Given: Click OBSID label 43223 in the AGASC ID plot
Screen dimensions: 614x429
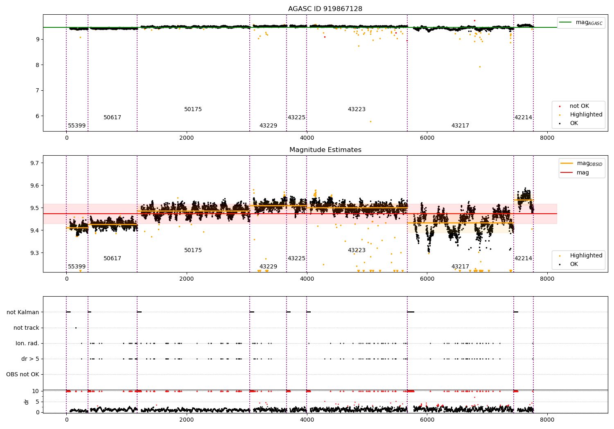Looking at the screenshot, I should click(357, 109).
